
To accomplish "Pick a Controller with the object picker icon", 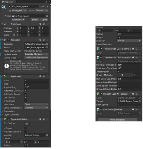I will tap(47, 44).
